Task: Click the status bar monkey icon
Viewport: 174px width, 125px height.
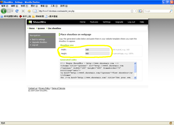Action: [171, 123]
